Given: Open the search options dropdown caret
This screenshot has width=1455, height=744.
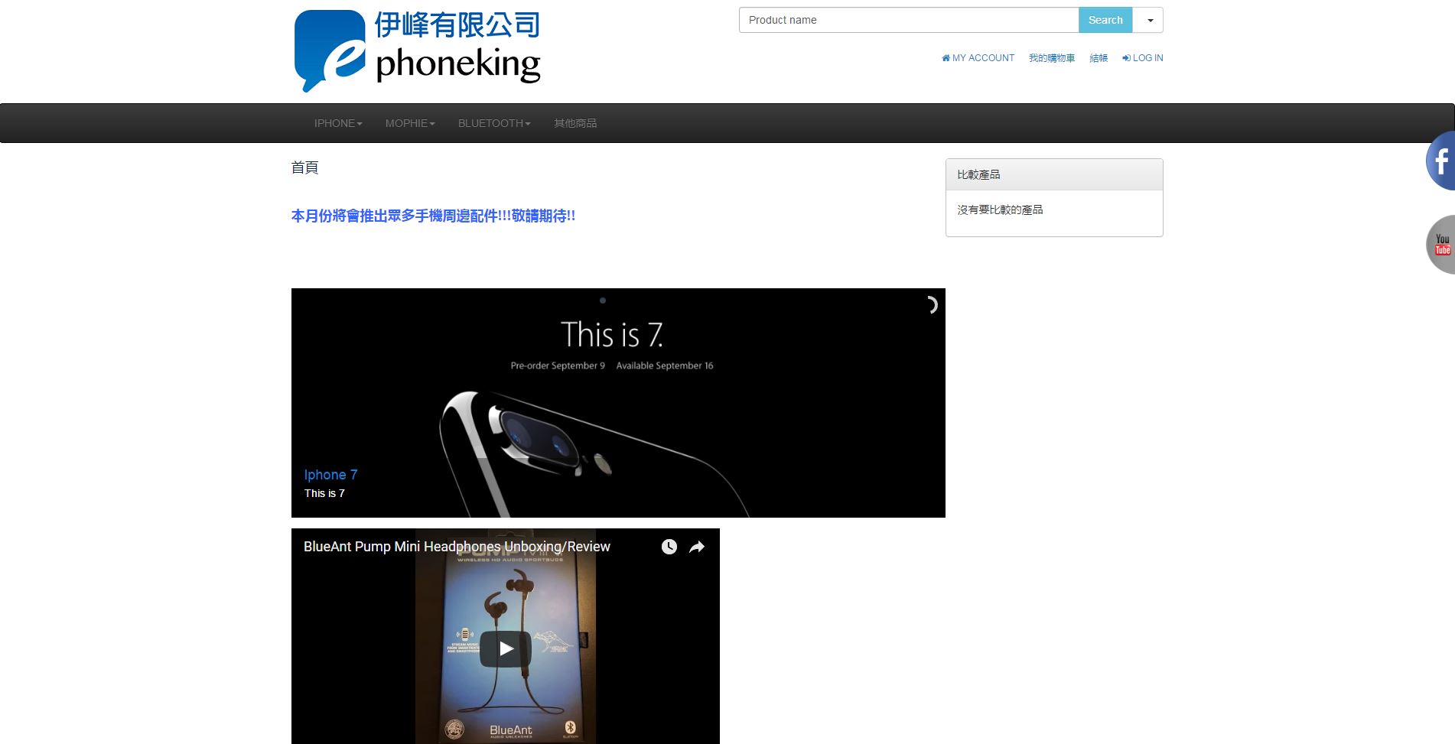Looking at the screenshot, I should pyautogui.click(x=1148, y=20).
